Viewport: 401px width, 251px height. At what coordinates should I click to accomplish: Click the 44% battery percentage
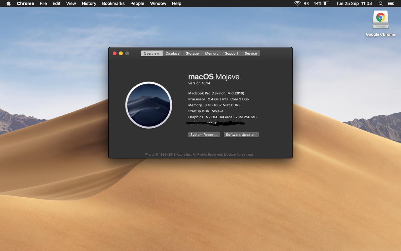point(317,3)
